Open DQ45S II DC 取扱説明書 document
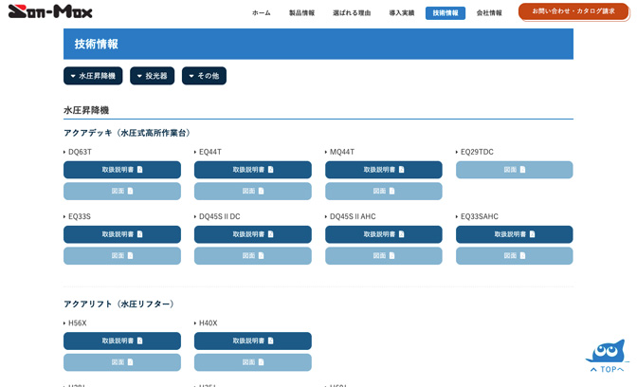This screenshot has width=637, height=387. click(x=253, y=234)
